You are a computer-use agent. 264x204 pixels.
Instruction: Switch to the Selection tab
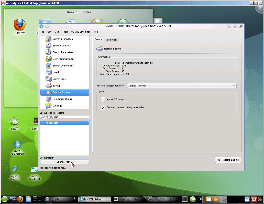point(112,40)
